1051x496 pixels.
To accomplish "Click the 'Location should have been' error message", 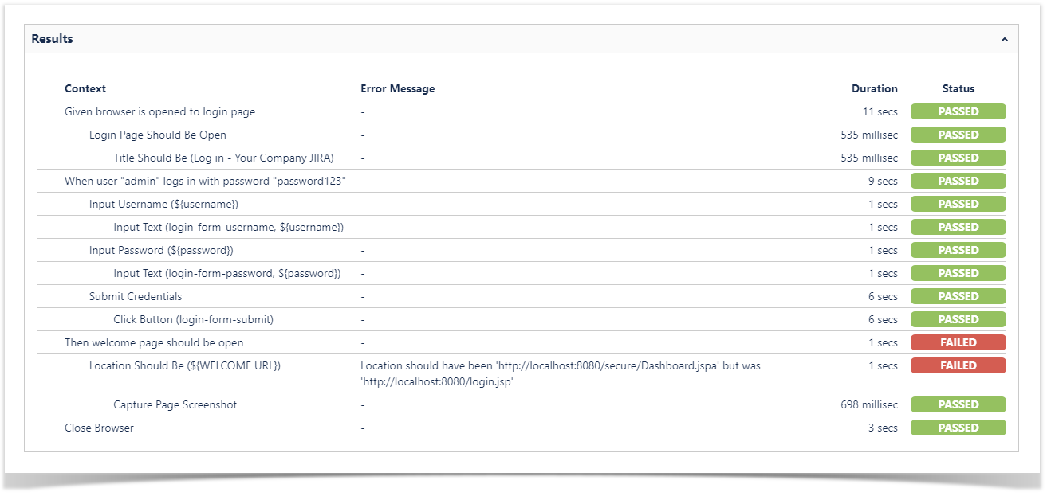I will (560, 373).
